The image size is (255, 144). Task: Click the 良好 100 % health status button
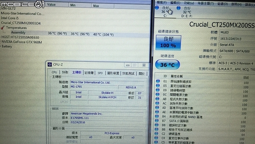[x=168, y=43]
